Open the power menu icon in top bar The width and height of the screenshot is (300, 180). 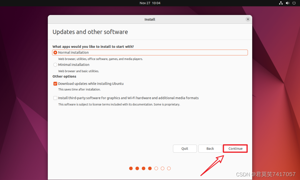point(294,3)
